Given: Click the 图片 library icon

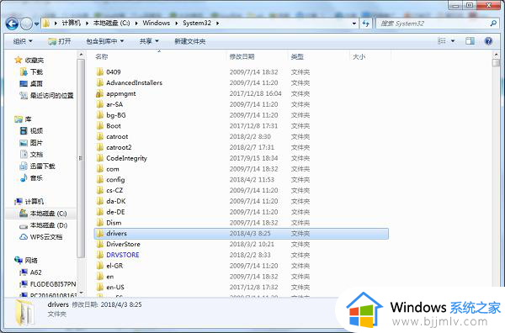Looking at the screenshot, I should pos(24,142).
